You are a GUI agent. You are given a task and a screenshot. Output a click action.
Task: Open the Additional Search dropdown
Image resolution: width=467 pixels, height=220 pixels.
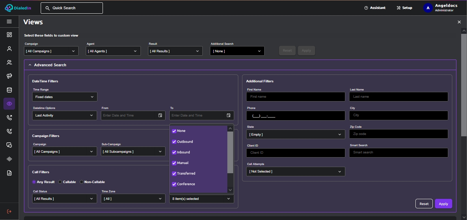coord(238,51)
